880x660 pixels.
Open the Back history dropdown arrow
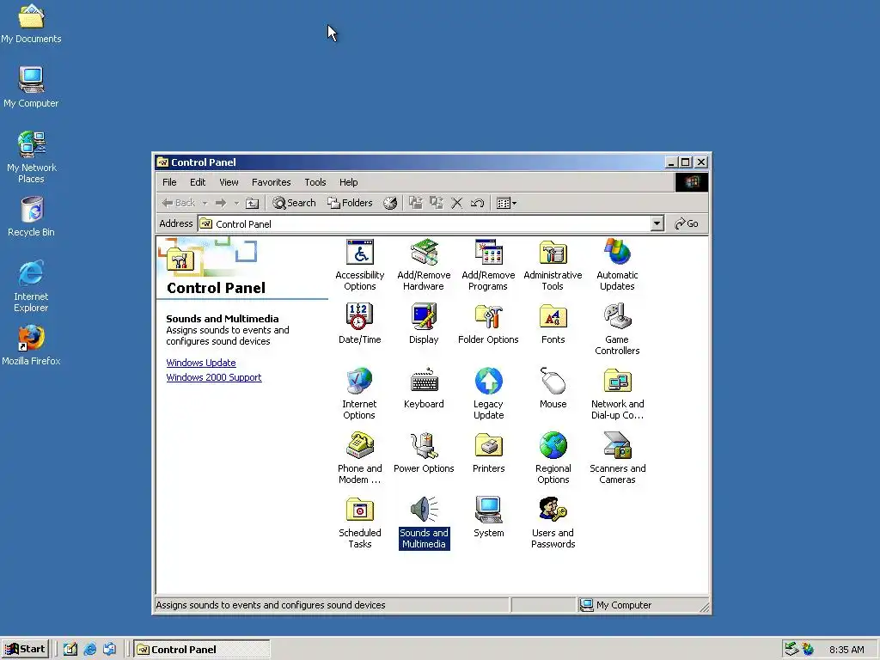tap(205, 203)
